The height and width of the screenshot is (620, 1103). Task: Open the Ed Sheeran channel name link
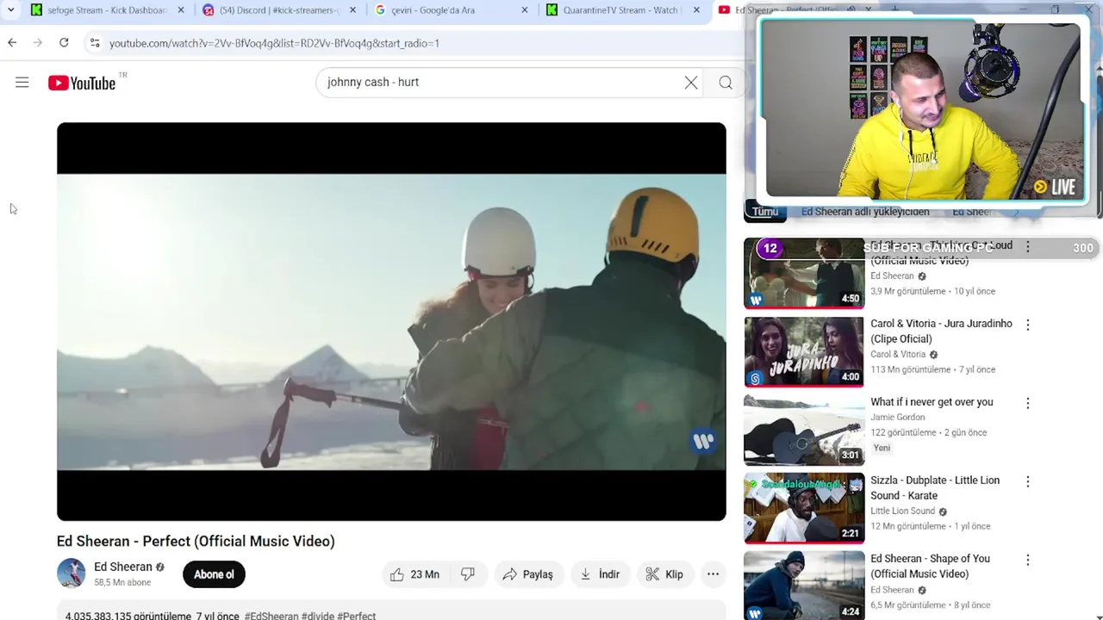tap(123, 567)
